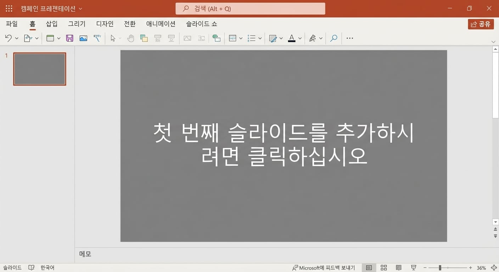Screen dimensions: 499x272
Task: Click the magnifier Find icon
Action: (333, 38)
